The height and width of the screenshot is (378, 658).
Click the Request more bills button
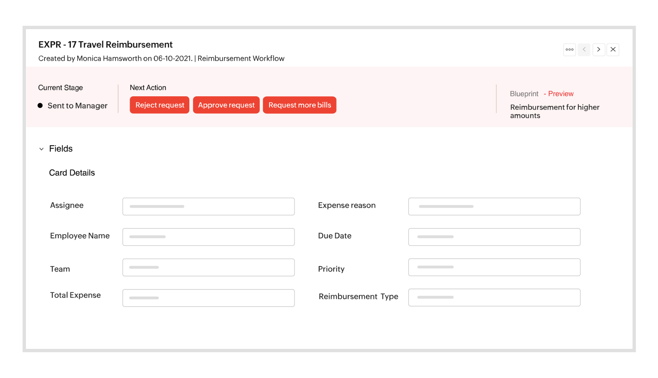pyautogui.click(x=300, y=105)
